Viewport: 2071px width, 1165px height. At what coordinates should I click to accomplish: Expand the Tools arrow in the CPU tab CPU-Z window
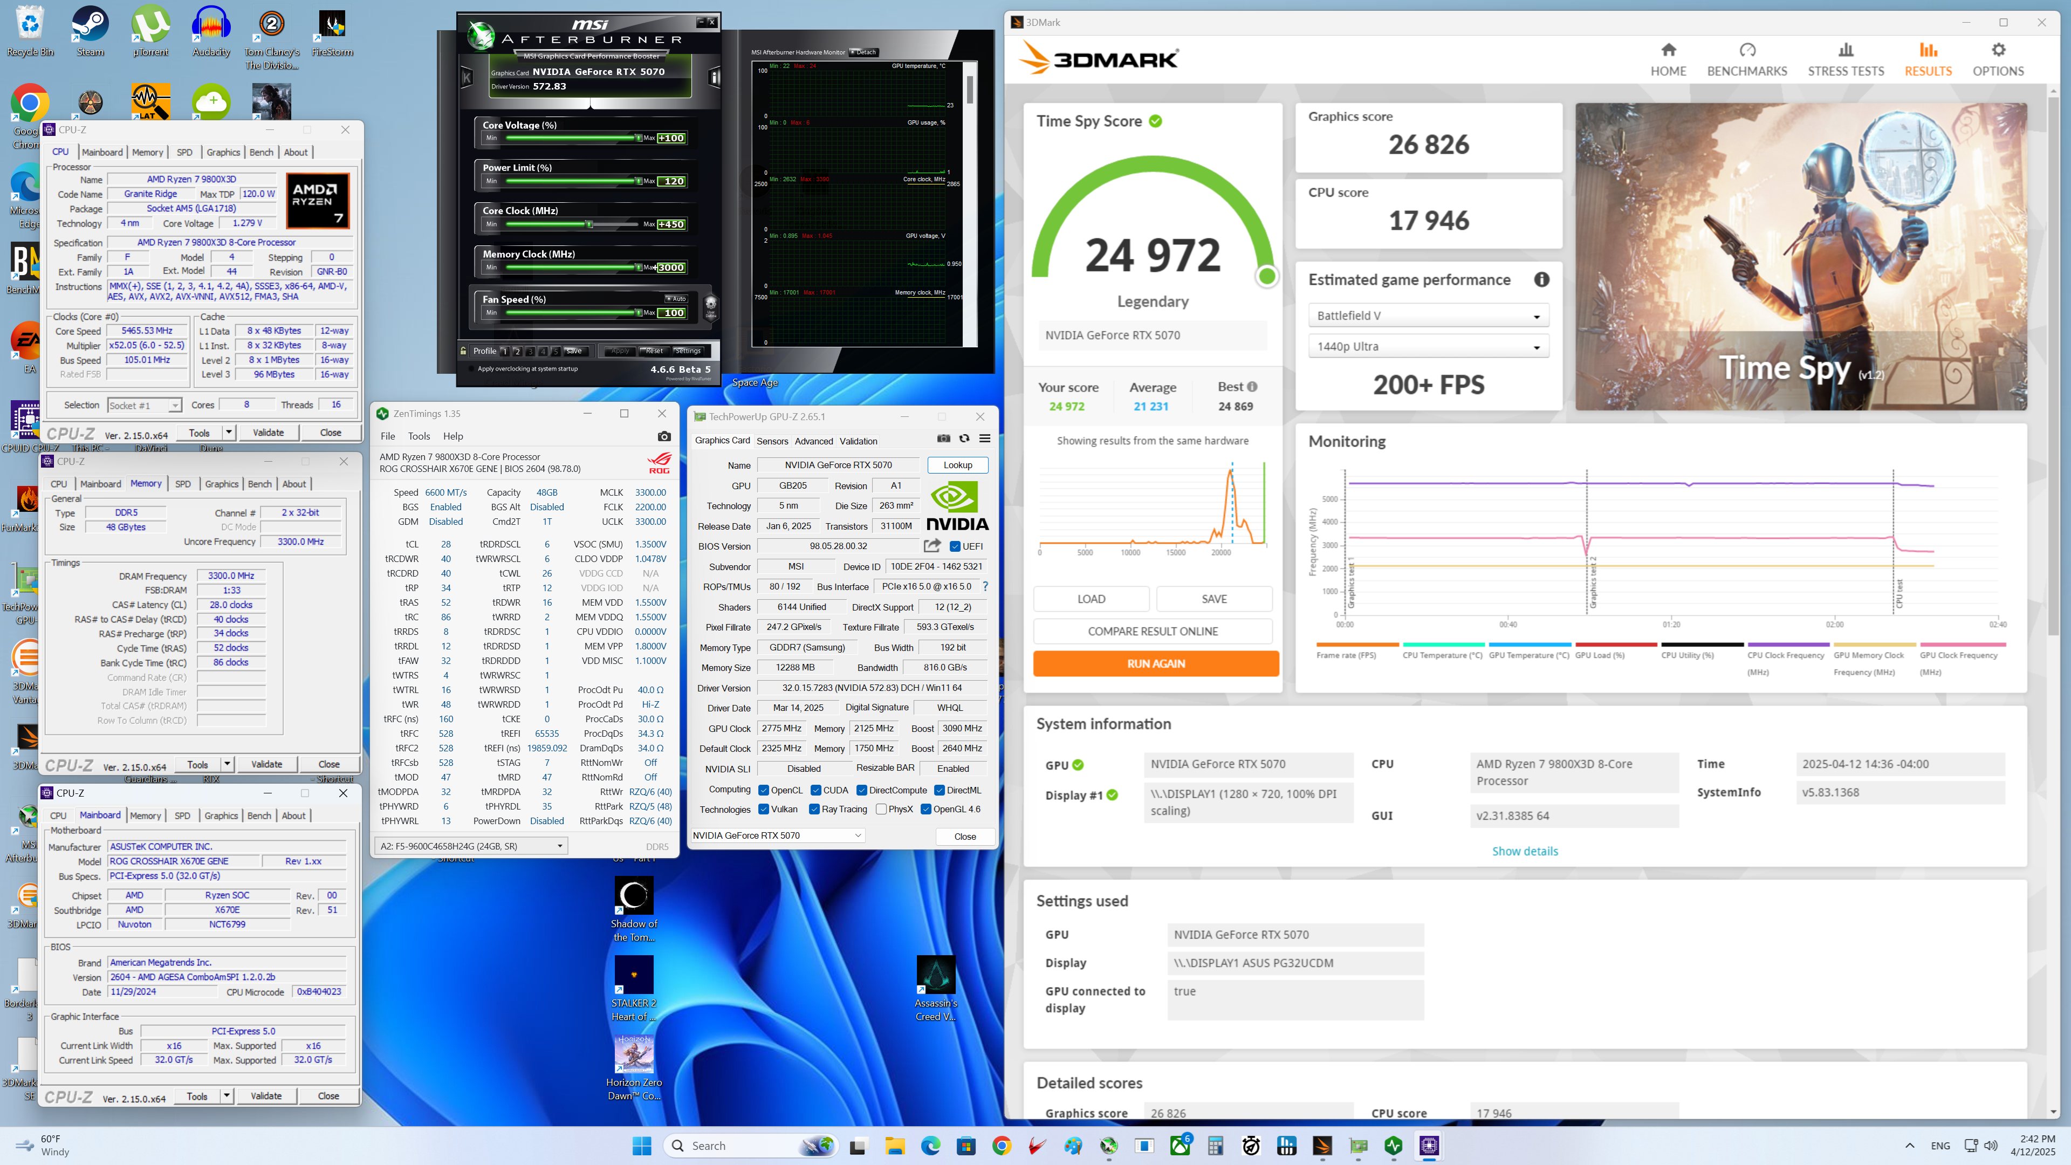(x=228, y=433)
